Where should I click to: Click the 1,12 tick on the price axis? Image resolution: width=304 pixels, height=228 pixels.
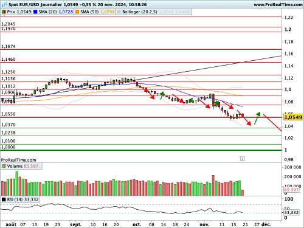[x=289, y=78]
